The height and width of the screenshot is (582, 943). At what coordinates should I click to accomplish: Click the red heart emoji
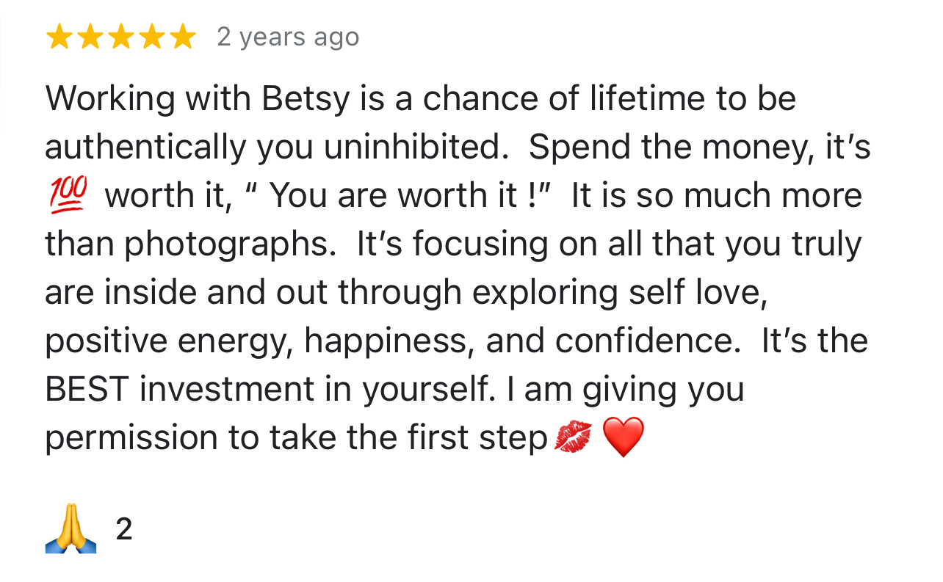[623, 437]
